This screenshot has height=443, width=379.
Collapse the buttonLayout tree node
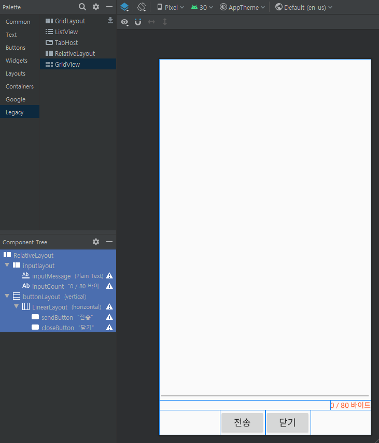pos(7,296)
